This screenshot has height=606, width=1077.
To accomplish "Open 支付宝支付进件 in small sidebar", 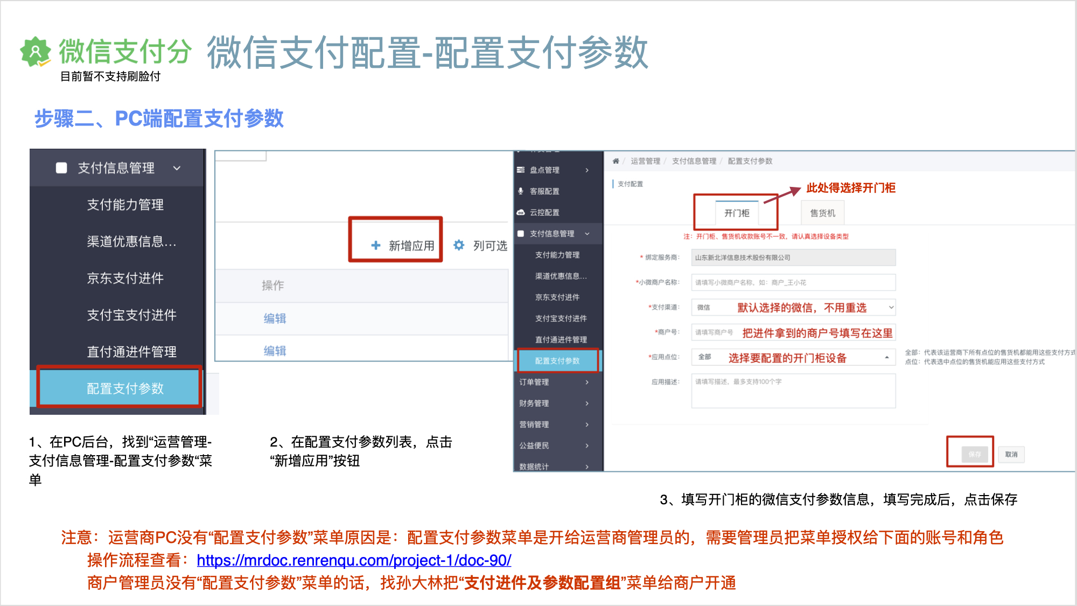I will (x=561, y=318).
